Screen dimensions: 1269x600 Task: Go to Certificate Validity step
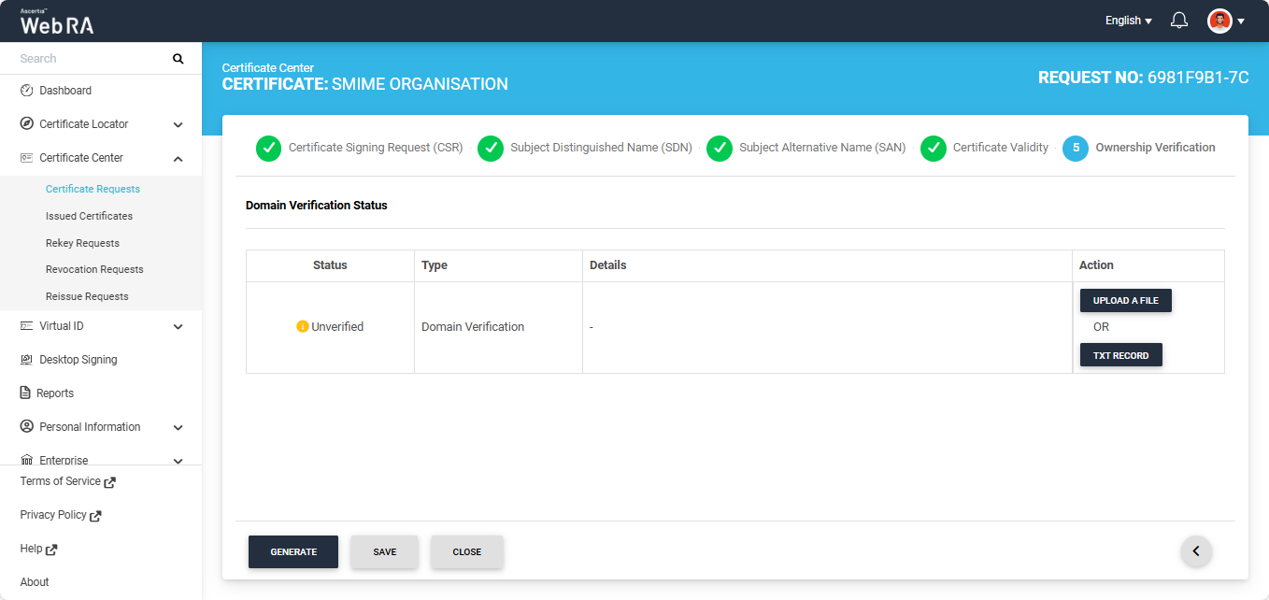click(999, 148)
